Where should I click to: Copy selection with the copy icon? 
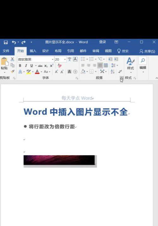coord(13,65)
